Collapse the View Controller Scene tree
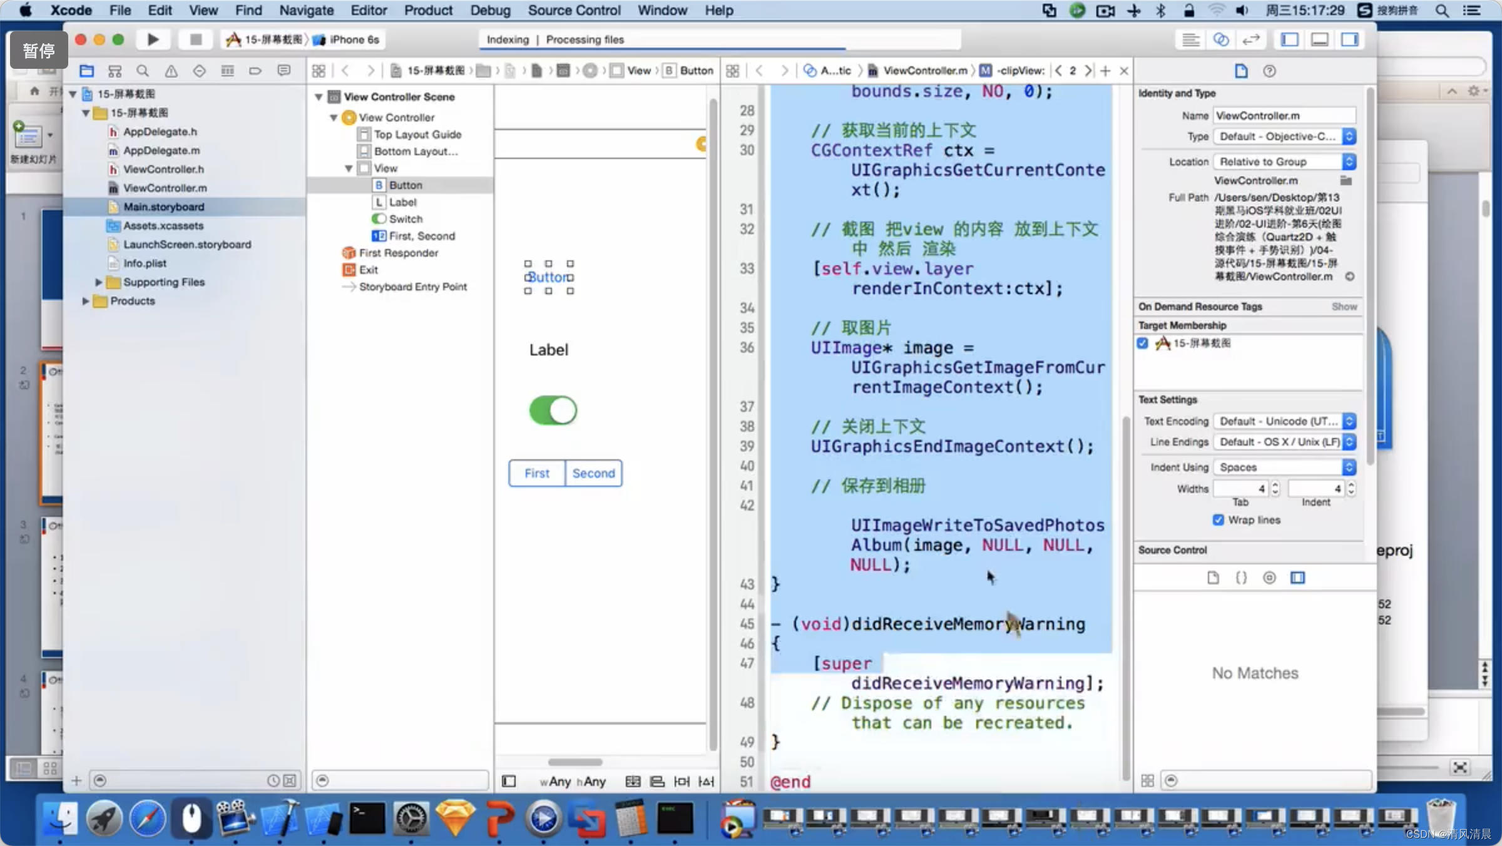The height and width of the screenshot is (846, 1502). 319,97
